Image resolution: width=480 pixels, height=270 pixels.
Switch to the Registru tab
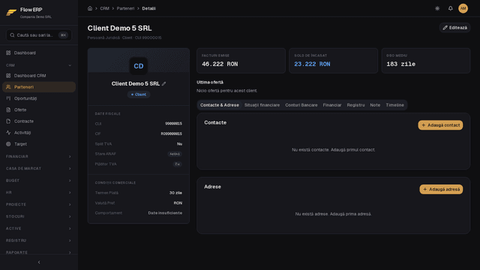click(x=355, y=105)
